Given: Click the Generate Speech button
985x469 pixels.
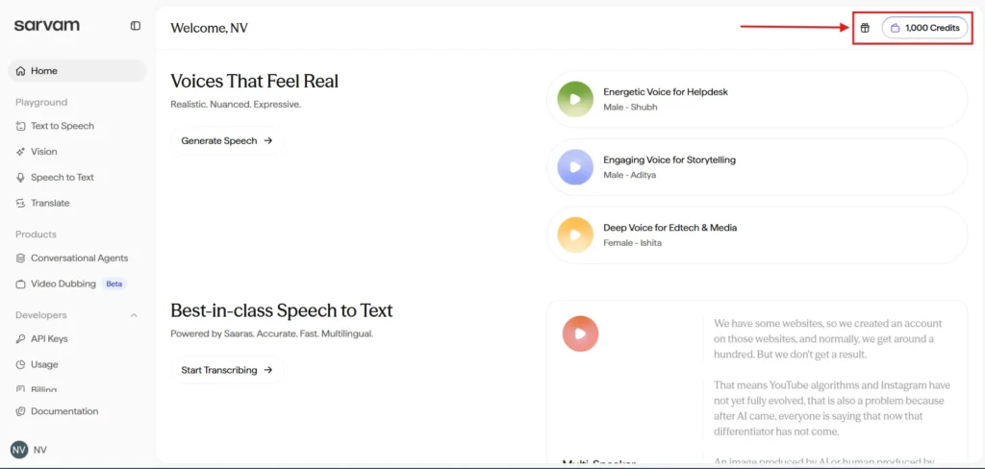Looking at the screenshot, I should click(227, 141).
